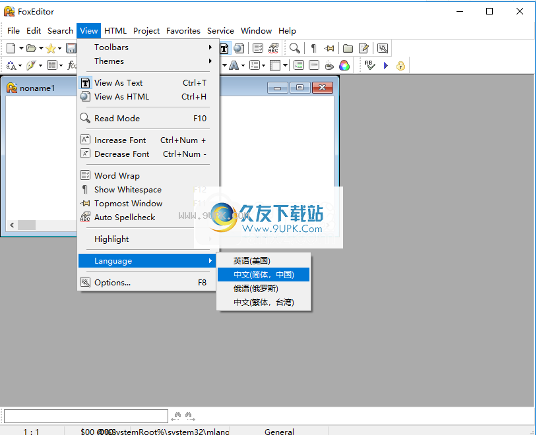Click the change case aA toolbar icon
Screen dimensions: 537x435
pos(11,65)
